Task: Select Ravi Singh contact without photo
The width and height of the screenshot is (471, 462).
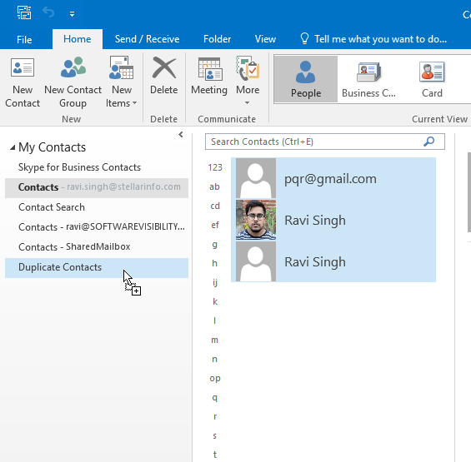Action: (x=333, y=261)
